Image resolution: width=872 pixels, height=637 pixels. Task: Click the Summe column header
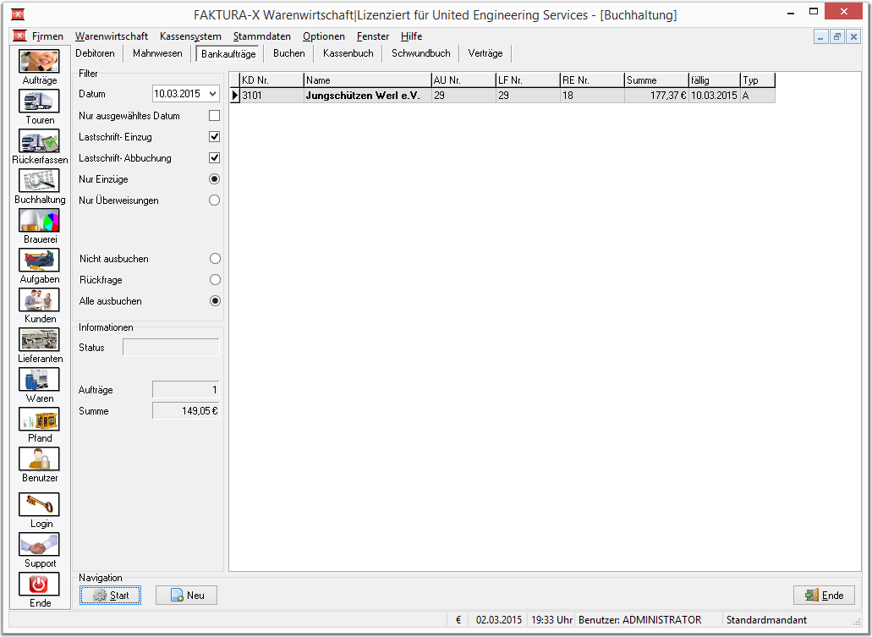click(656, 80)
